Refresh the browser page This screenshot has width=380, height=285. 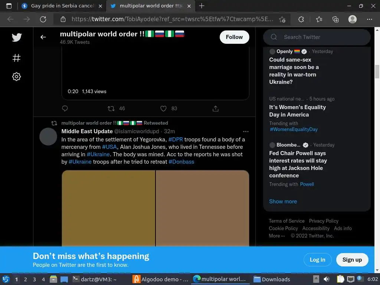43,19
